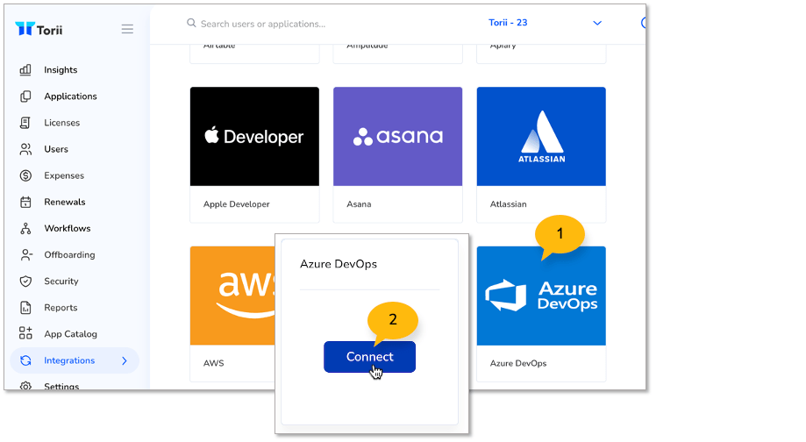Navigate to Users
Viewport: 806px width, 442px height.
click(x=56, y=149)
